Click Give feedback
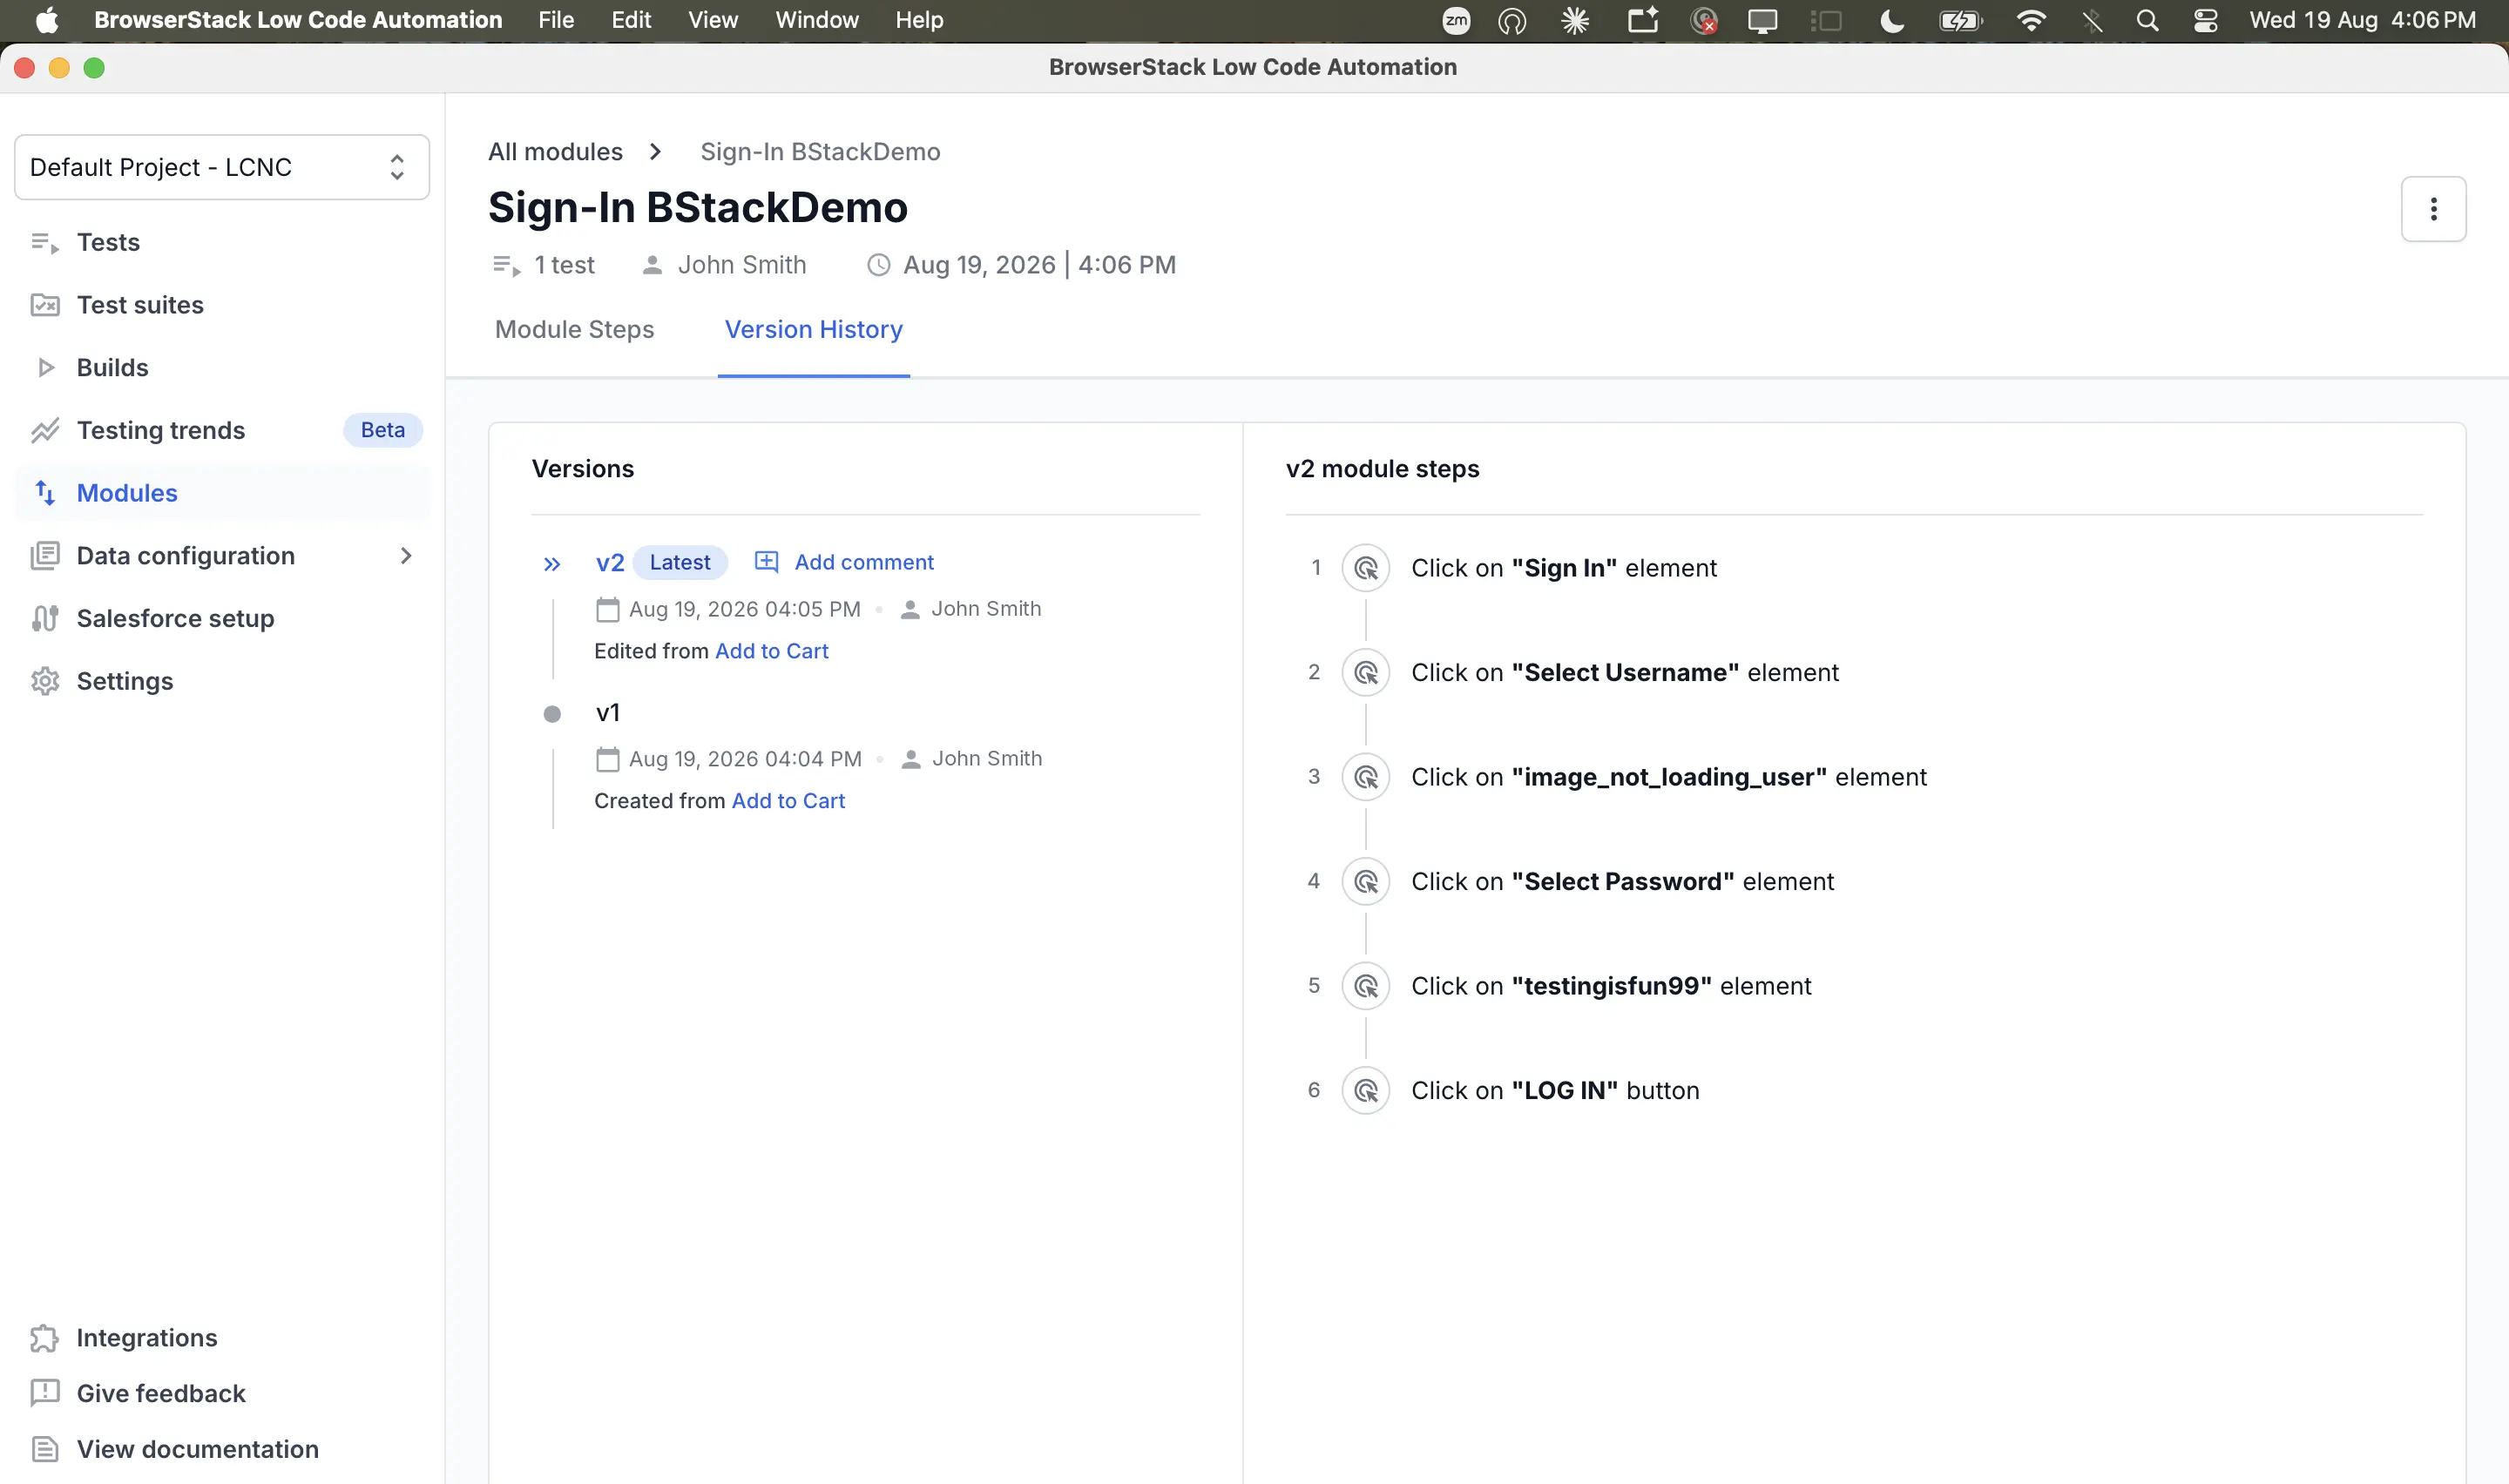Viewport: 2509px width, 1484px height. click(161, 1393)
